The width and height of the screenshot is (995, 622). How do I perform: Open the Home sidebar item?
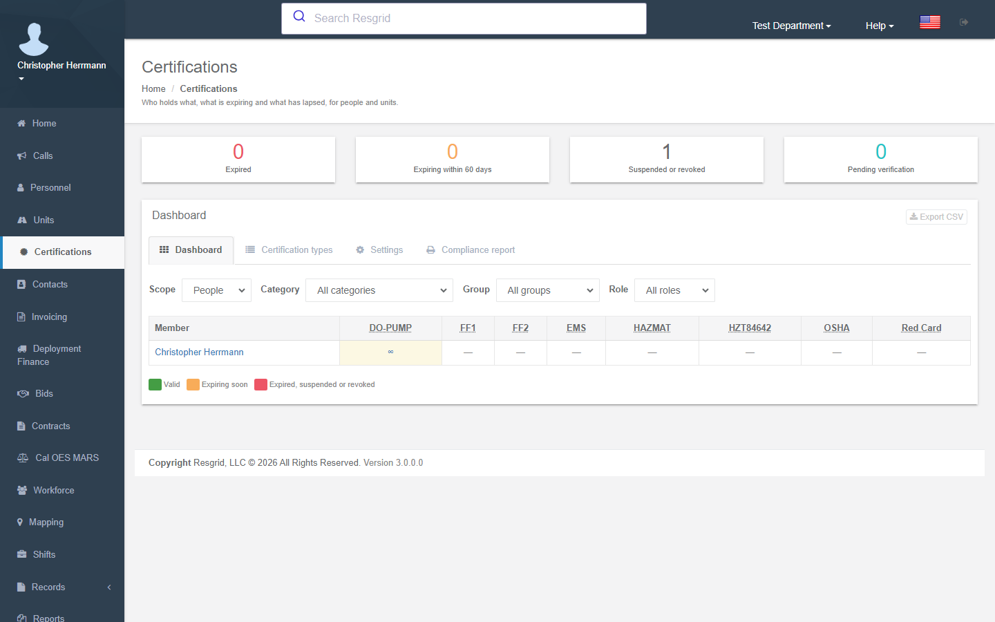click(x=62, y=123)
